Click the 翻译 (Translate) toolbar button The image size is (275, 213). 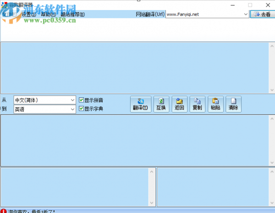[140, 104]
